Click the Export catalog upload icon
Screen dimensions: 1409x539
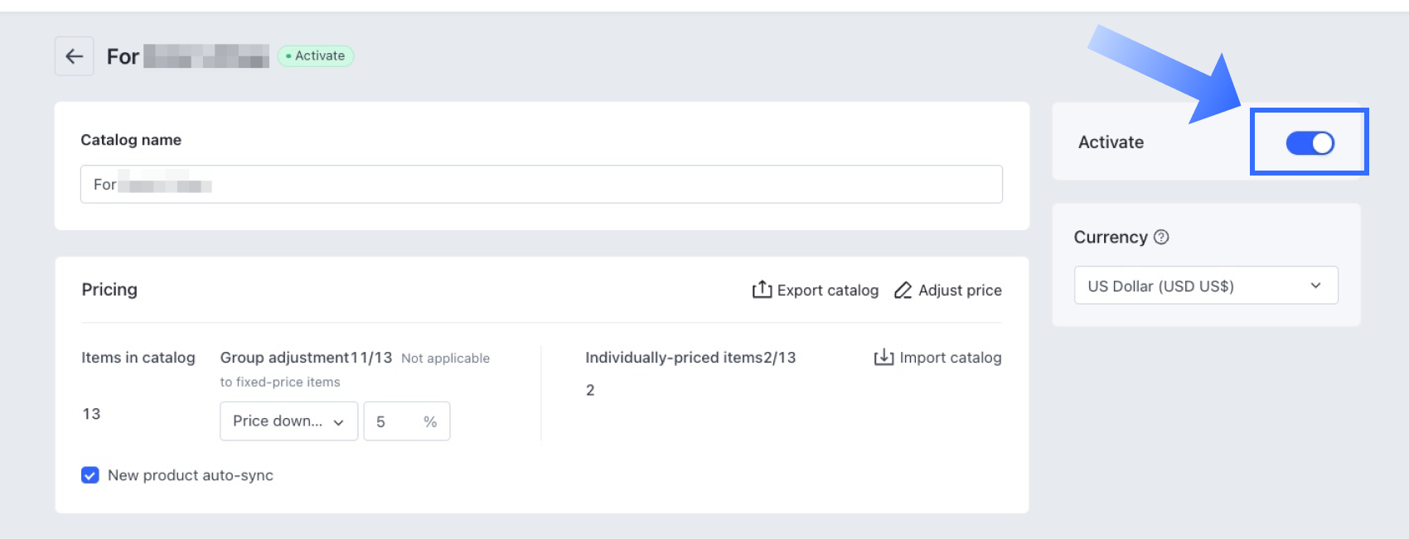tap(762, 289)
